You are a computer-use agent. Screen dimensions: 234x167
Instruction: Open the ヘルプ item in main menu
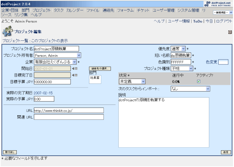coord(36,15)
